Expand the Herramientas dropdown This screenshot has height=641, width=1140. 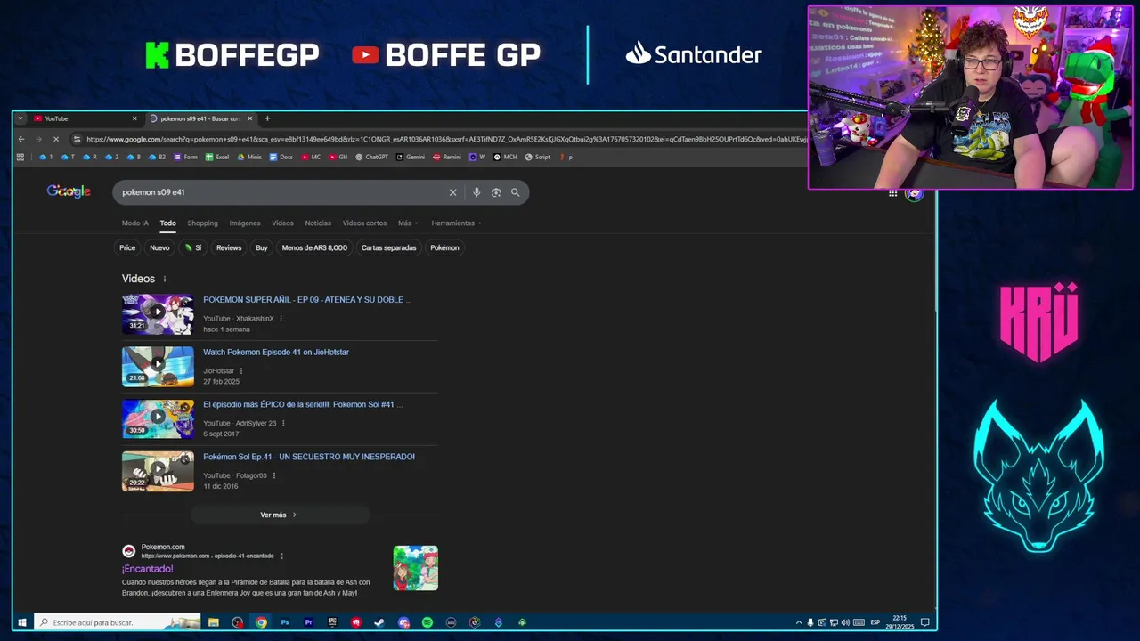pyautogui.click(x=456, y=223)
